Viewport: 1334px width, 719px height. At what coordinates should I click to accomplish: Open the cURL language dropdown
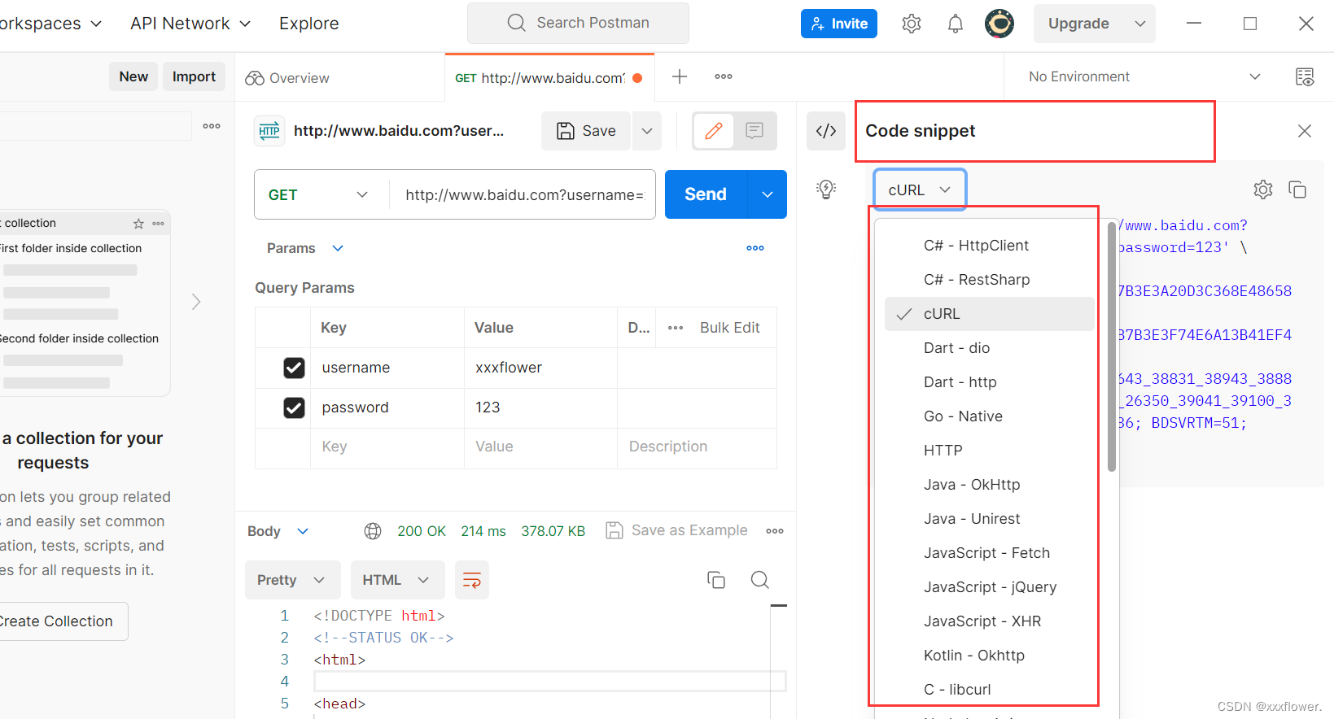(x=920, y=190)
